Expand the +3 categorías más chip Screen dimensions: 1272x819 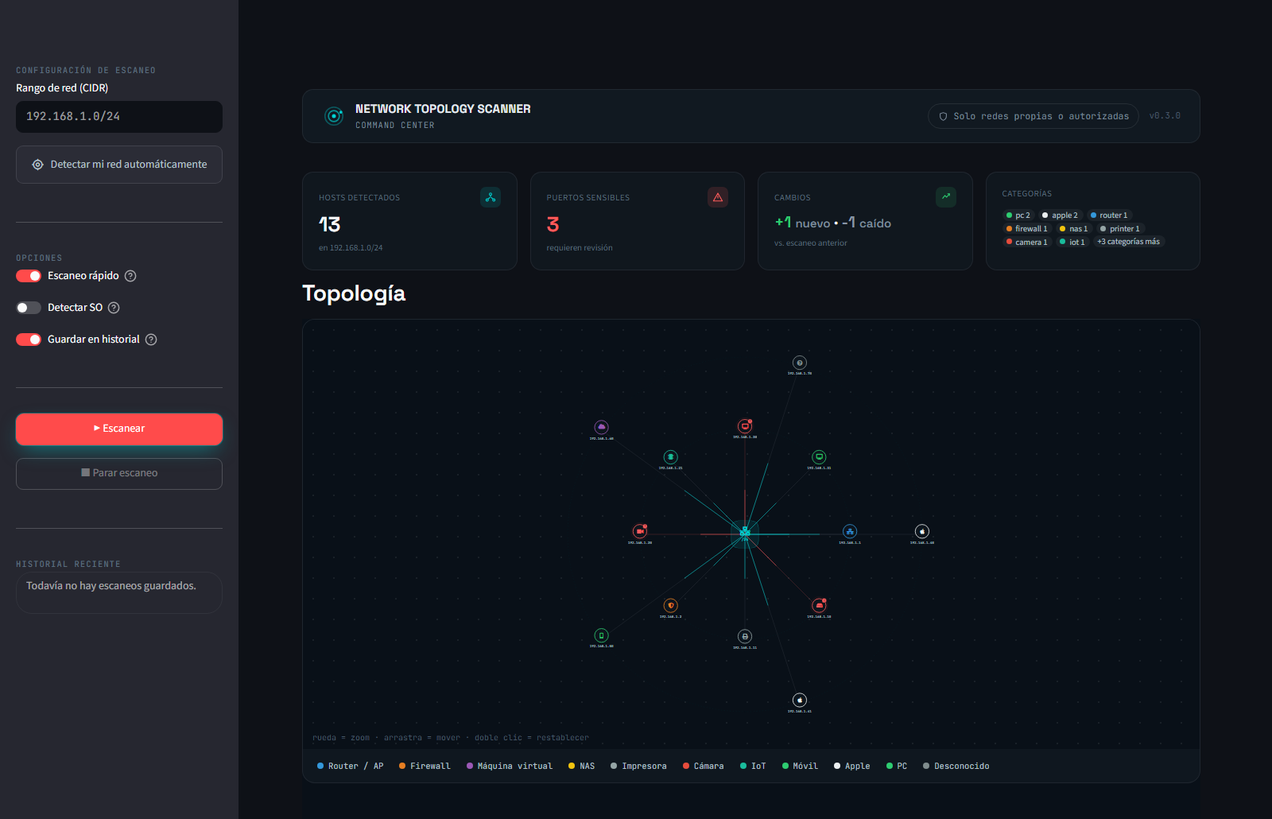coord(1128,242)
